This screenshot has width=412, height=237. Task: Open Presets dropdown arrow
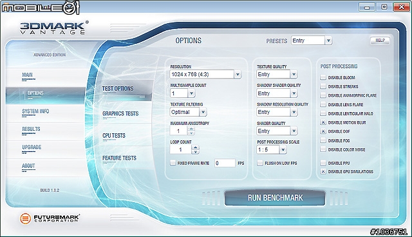pyautogui.click(x=328, y=41)
